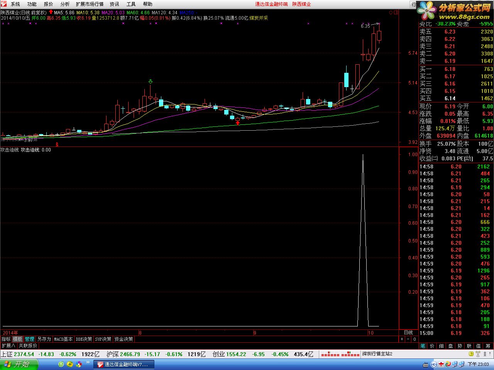Click the plus zoom button at chart bottom

tap(402, 339)
